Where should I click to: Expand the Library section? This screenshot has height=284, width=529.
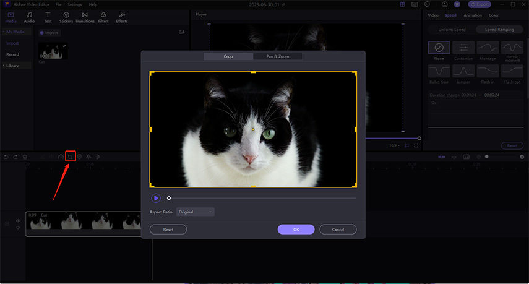[x=12, y=66]
